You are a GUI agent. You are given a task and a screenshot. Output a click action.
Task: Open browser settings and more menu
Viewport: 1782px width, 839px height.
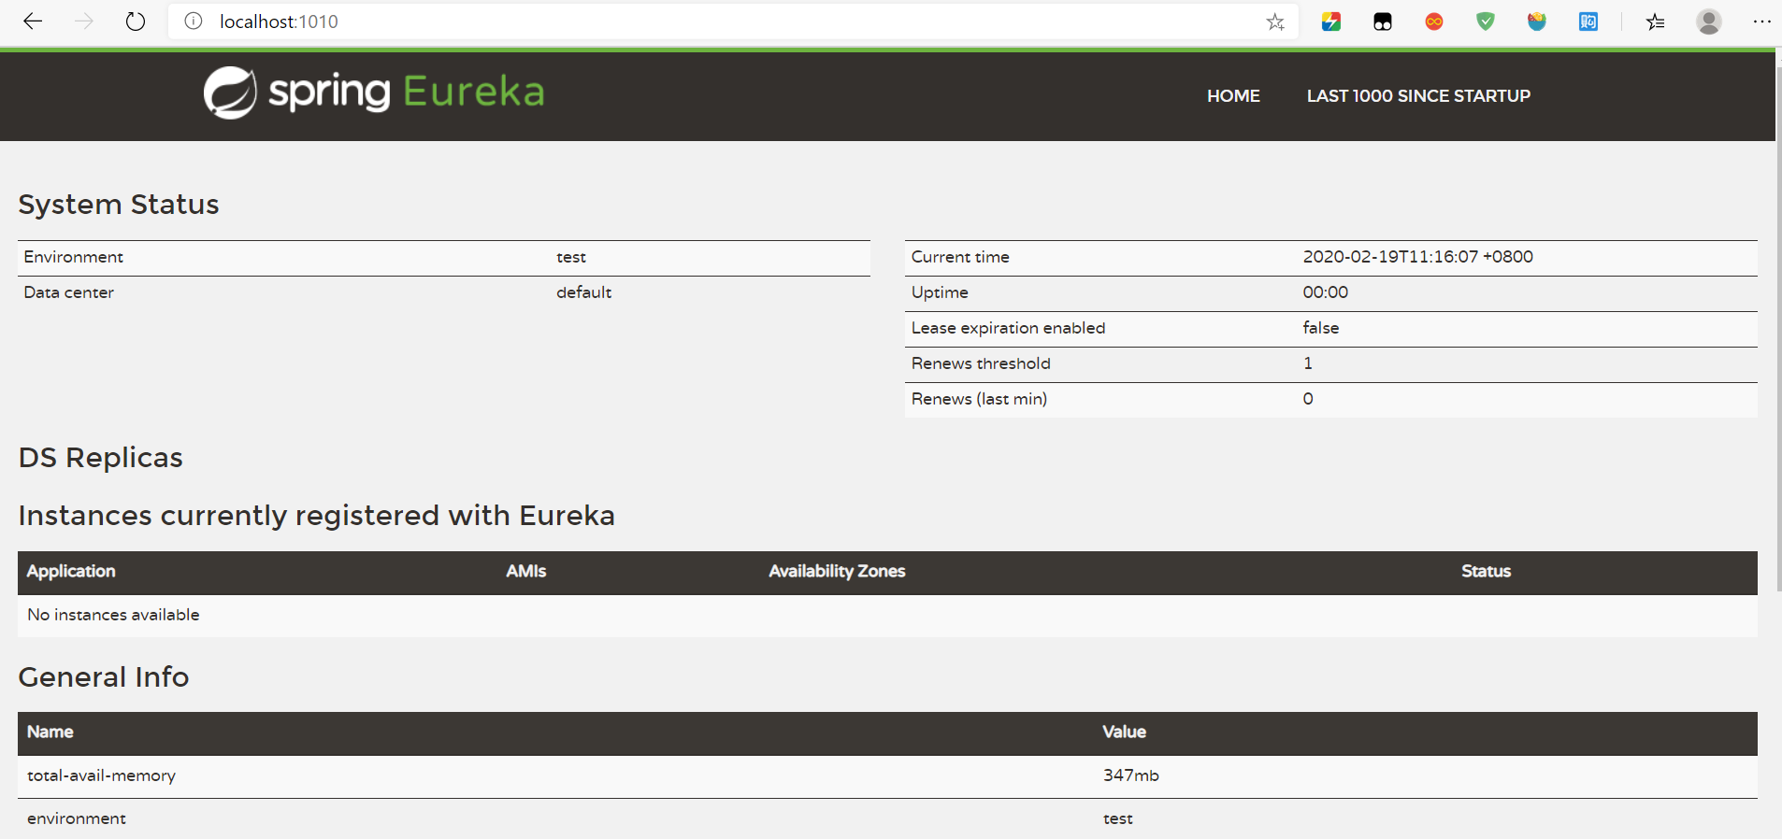pyautogui.click(x=1762, y=21)
